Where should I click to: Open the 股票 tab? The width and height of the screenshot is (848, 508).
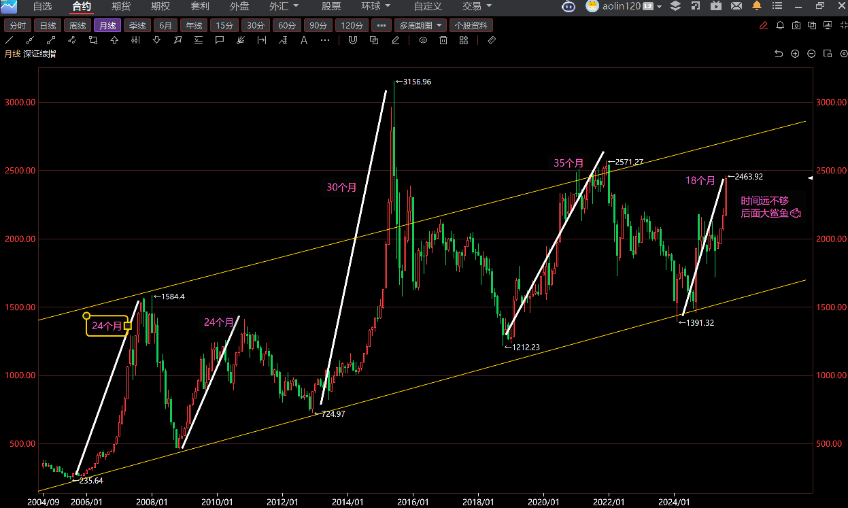pos(331,6)
